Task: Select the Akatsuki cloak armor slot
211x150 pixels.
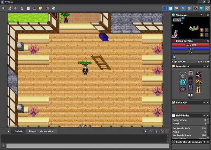Action: coord(191,80)
